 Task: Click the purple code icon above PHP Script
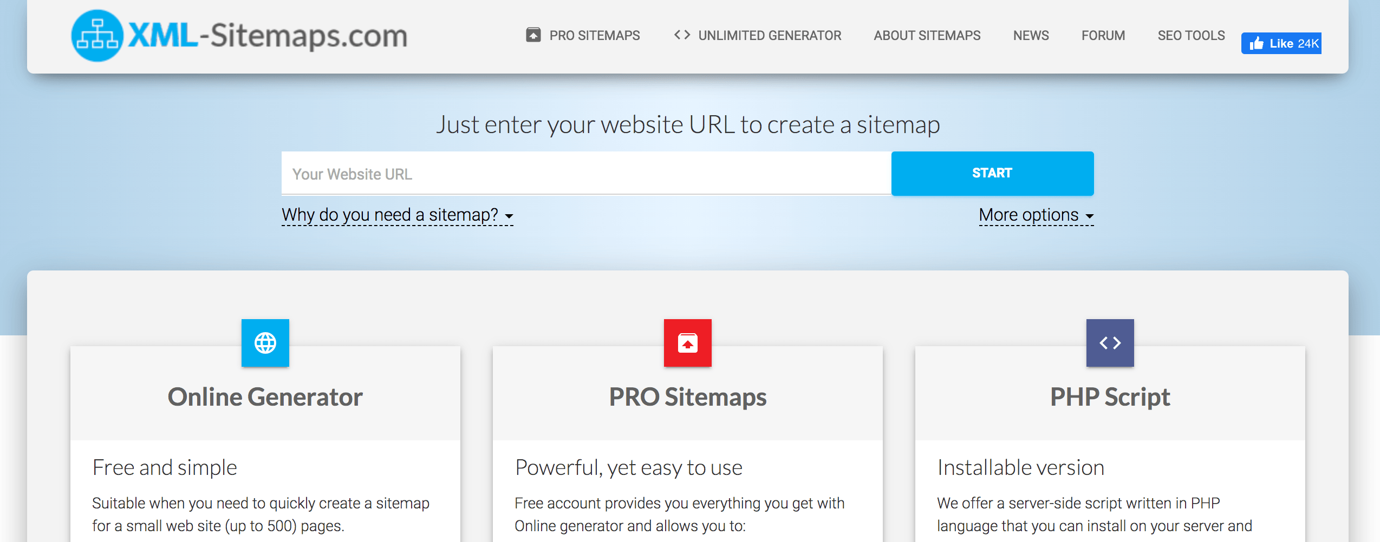point(1110,343)
